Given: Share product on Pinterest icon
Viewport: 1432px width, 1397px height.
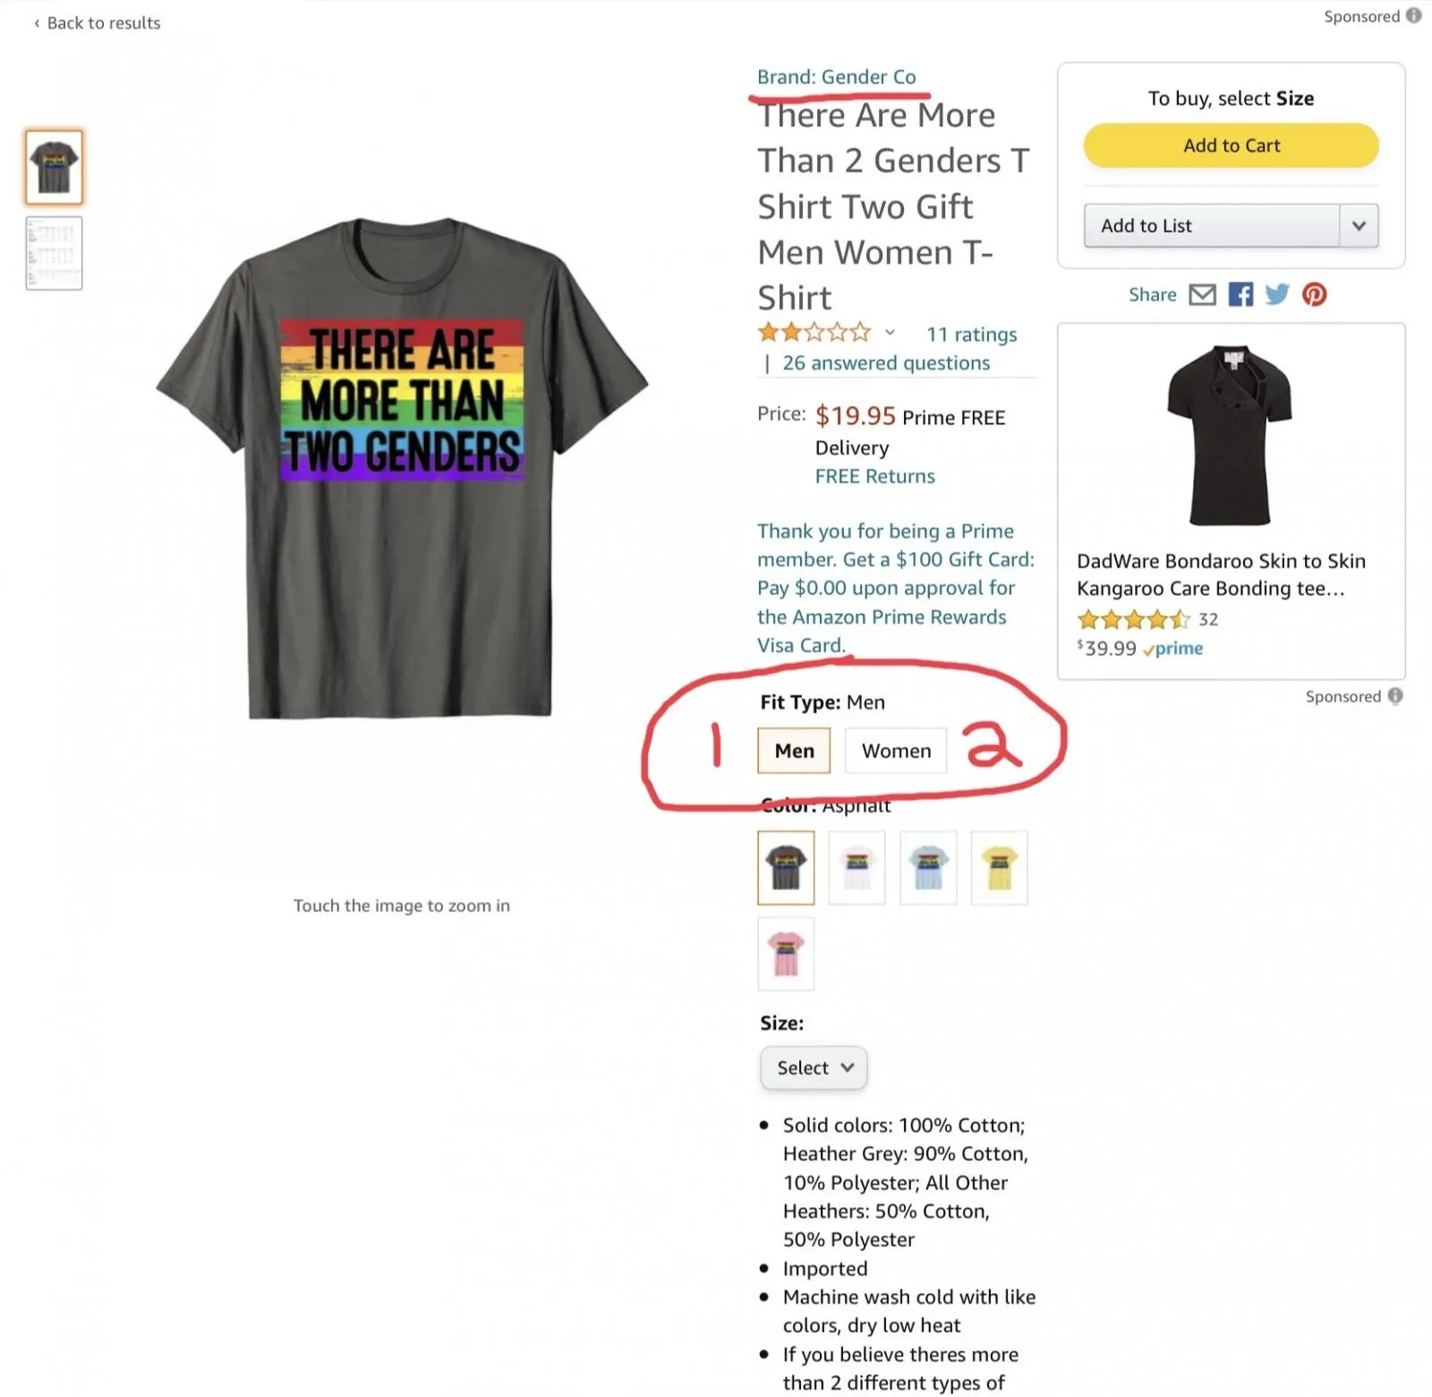Looking at the screenshot, I should (x=1314, y=294).
